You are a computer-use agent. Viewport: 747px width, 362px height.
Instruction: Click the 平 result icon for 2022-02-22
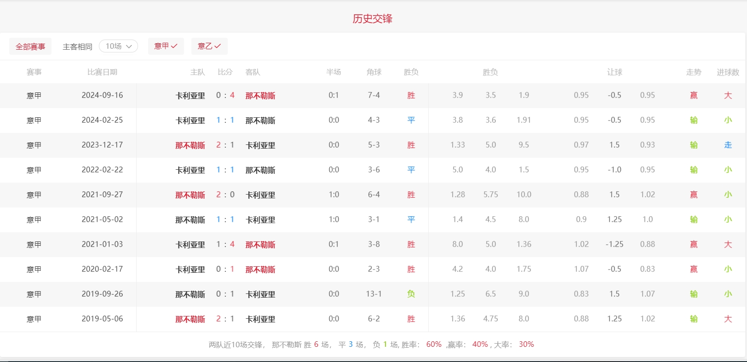click(411, 170)
